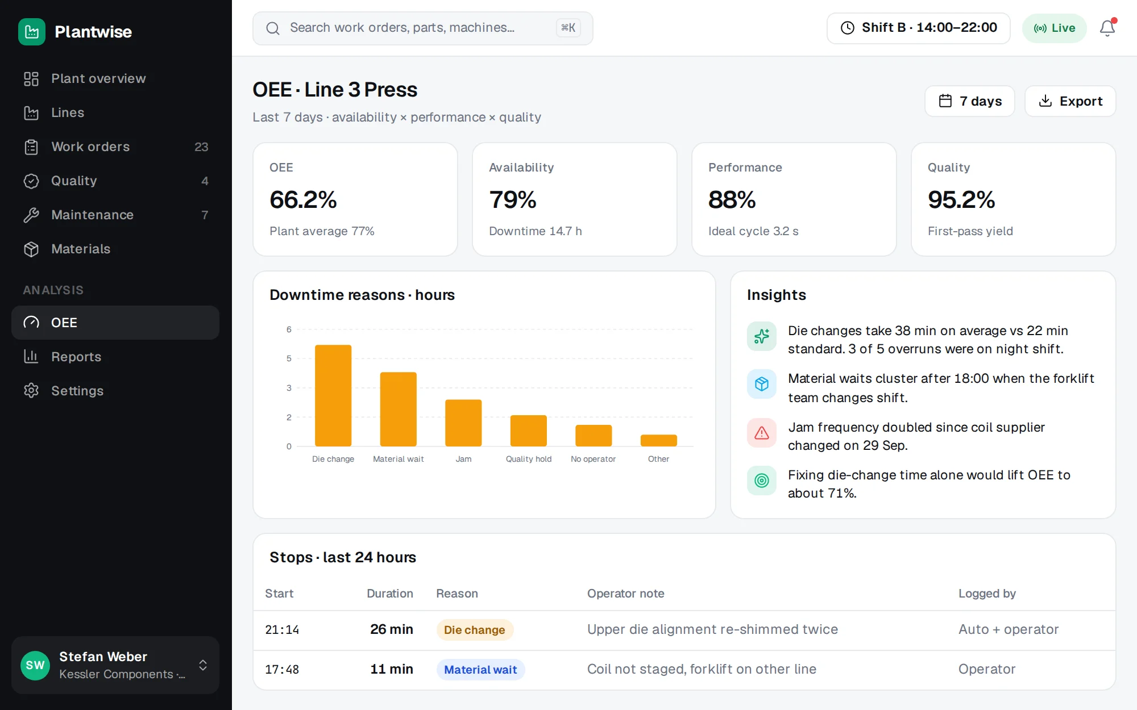Select the OEE analysis item
This screenshot has width=1137, height=710.
(115, 323)
